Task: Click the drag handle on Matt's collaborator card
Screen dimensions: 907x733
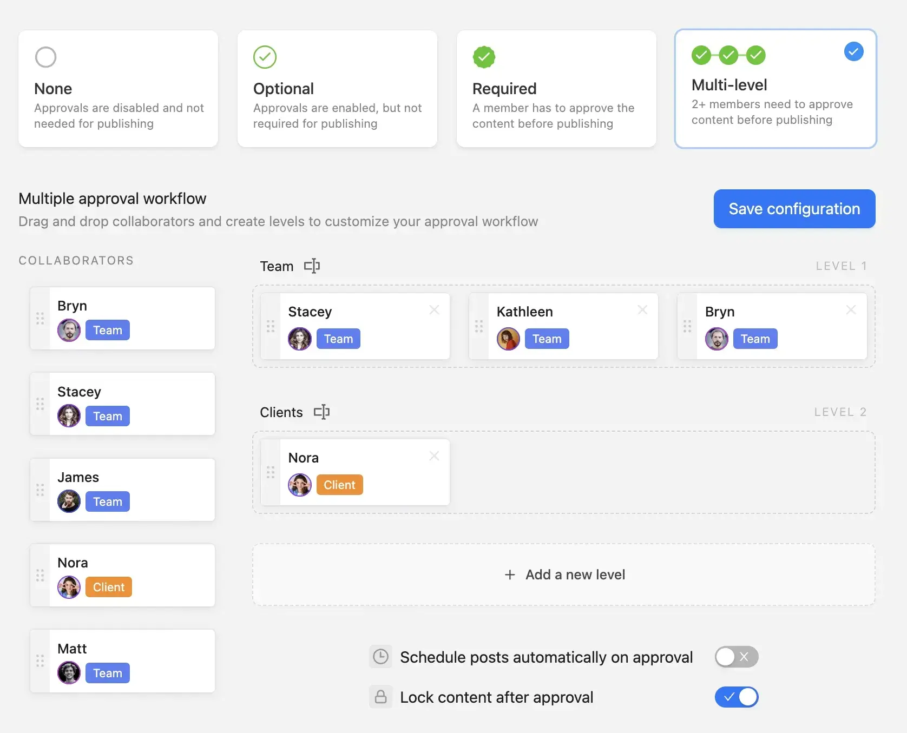Action: [x=39, y=661]
